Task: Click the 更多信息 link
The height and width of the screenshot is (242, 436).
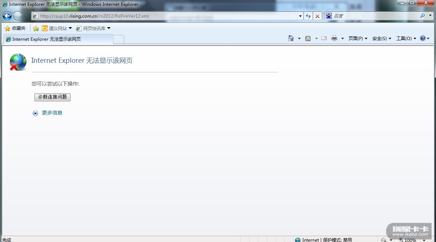Action: [x=52, y=113]
